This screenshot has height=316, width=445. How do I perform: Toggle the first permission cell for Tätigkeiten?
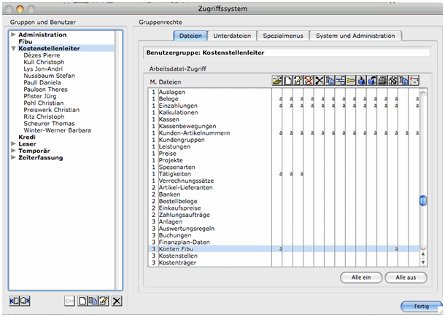click(281, 174)
